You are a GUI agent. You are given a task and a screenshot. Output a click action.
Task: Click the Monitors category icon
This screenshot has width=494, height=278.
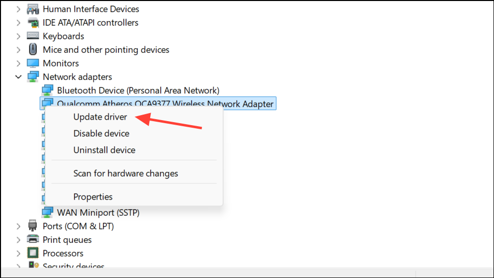[x=33, y=63]
